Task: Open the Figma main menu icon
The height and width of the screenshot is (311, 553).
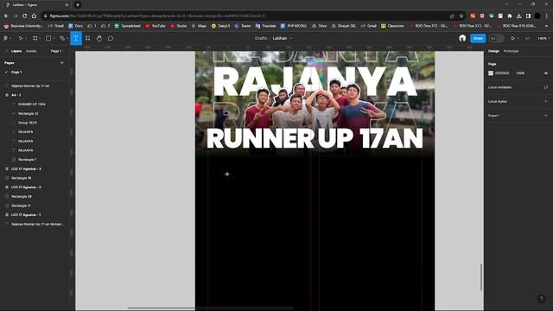Action: point(6,38)
